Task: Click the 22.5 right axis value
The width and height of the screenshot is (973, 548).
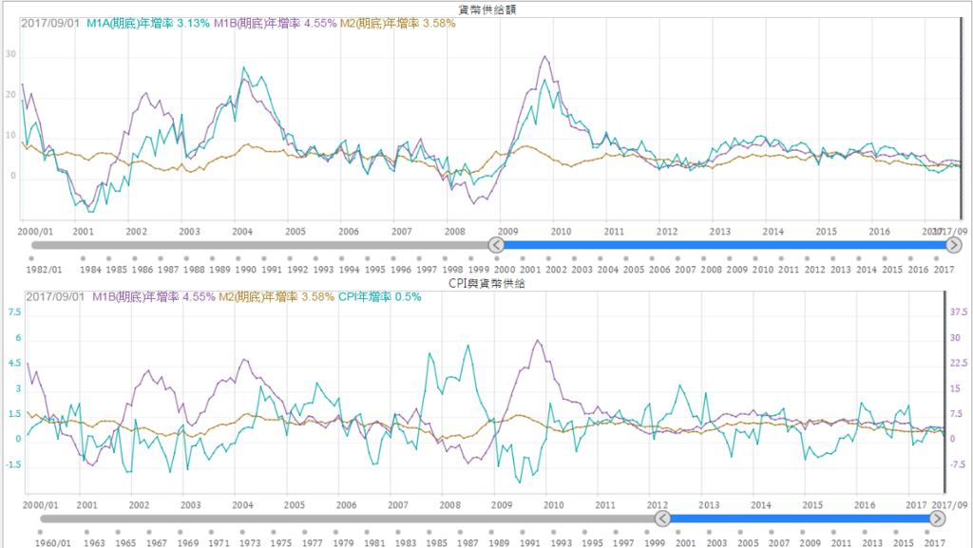Action: 959,363
